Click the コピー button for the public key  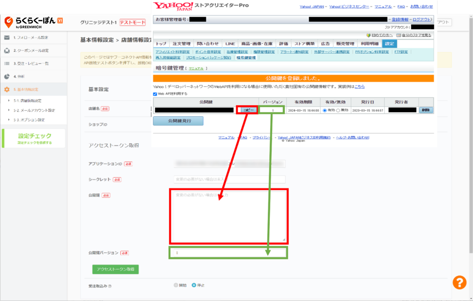pos(249,110)
